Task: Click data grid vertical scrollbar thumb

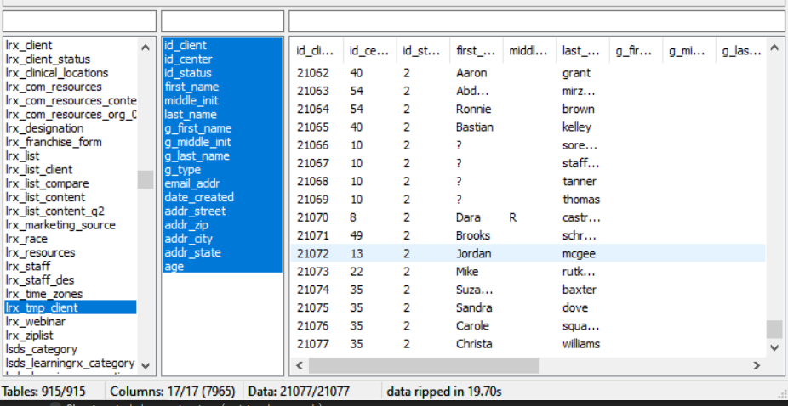Action: click(774, 330)
